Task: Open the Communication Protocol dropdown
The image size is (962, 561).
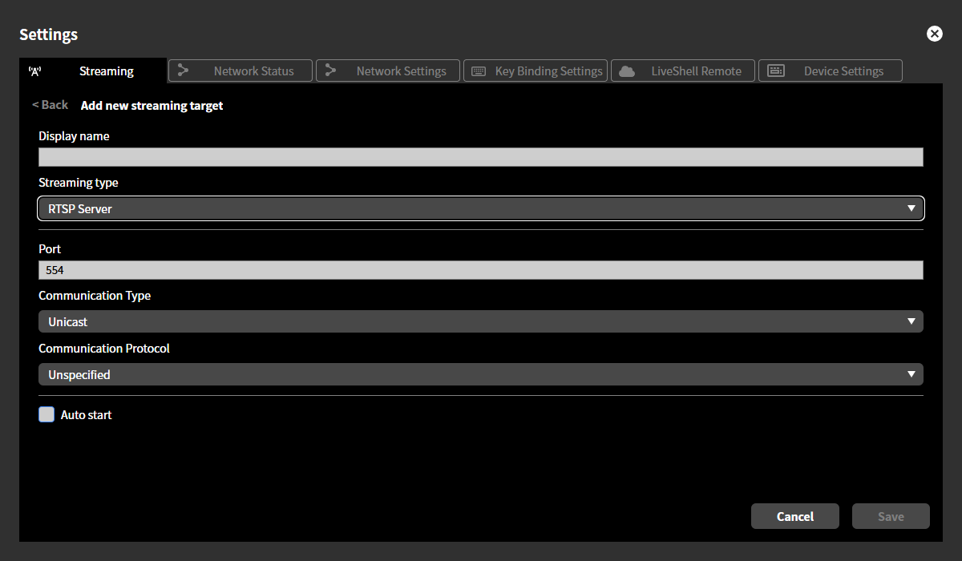Action: [x=481, y=373]
